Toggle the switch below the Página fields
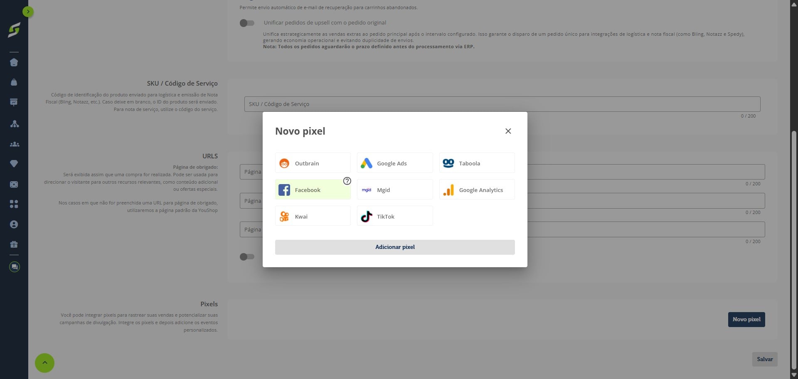Image resolution: width=798 pixels, height=379 pixels. [247, 257]
